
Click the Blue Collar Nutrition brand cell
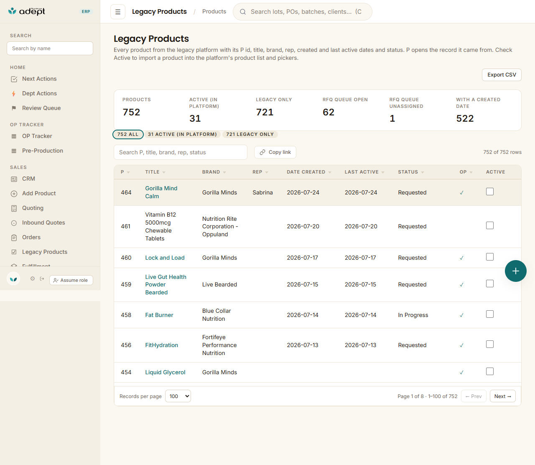click(217, 315)
